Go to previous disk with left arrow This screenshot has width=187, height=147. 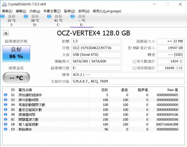point(6,33)
